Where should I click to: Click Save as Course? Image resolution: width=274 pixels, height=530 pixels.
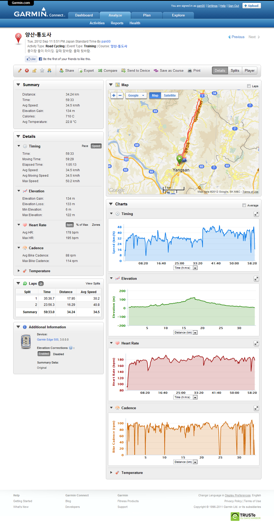(168, 70)
